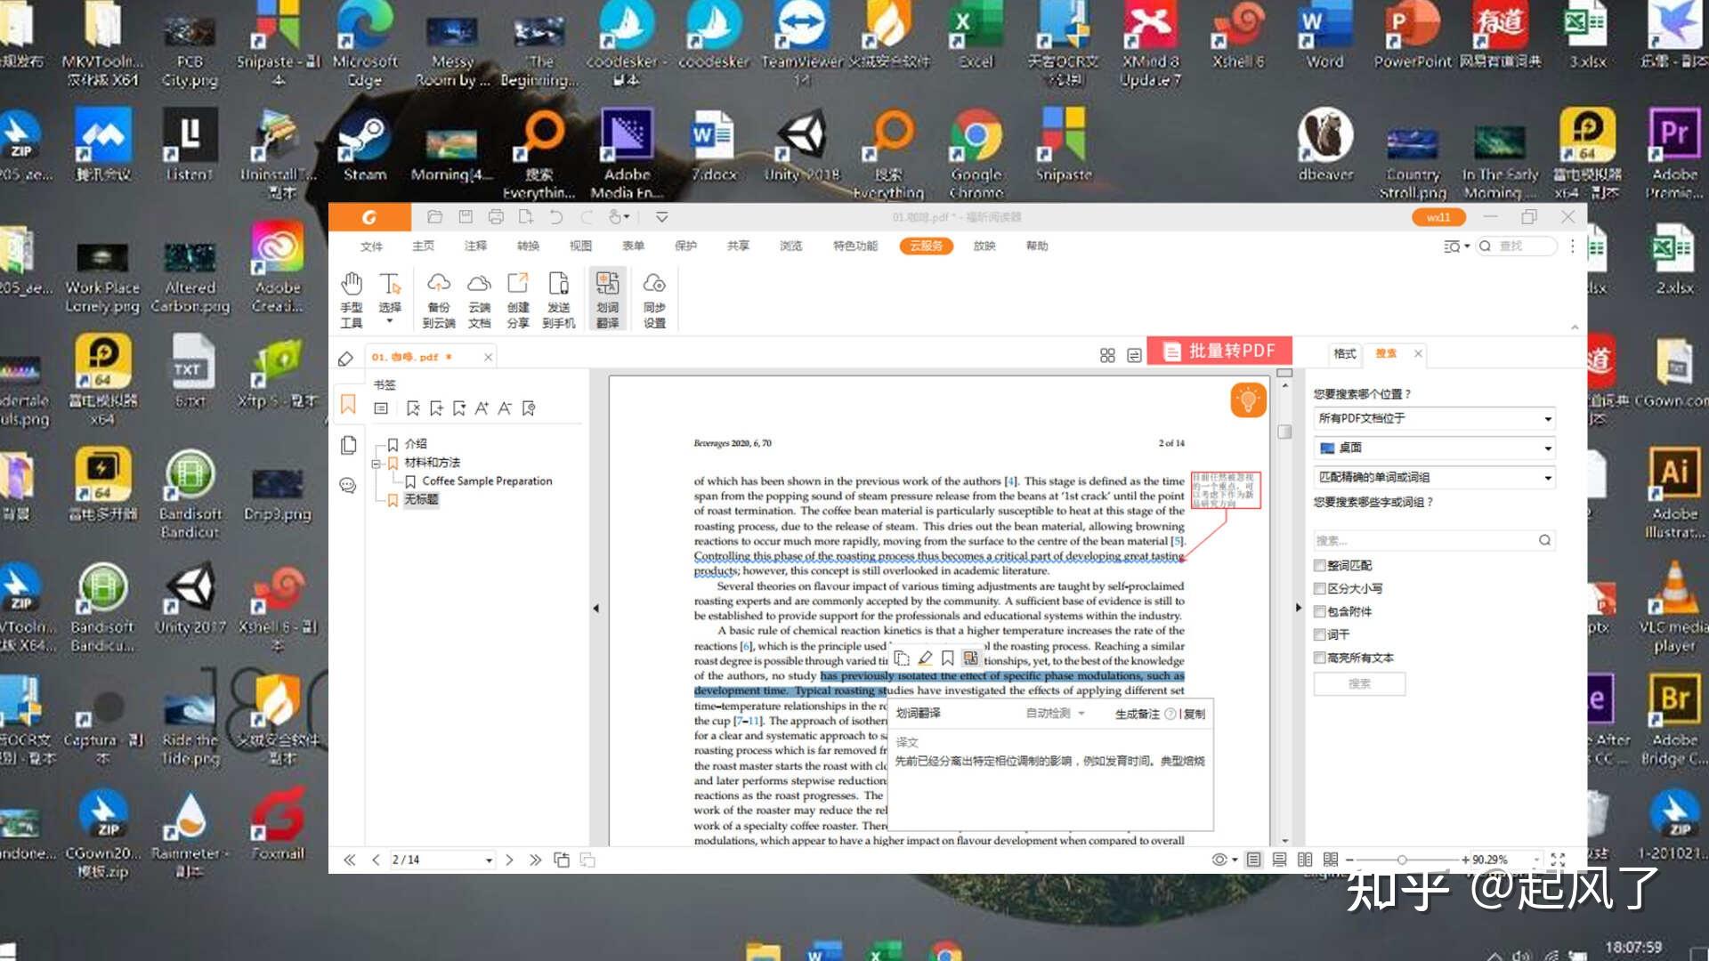Click the bookmark icon on the selection mini toolbar
1709x961 pixels.
[x=948, y=658]
